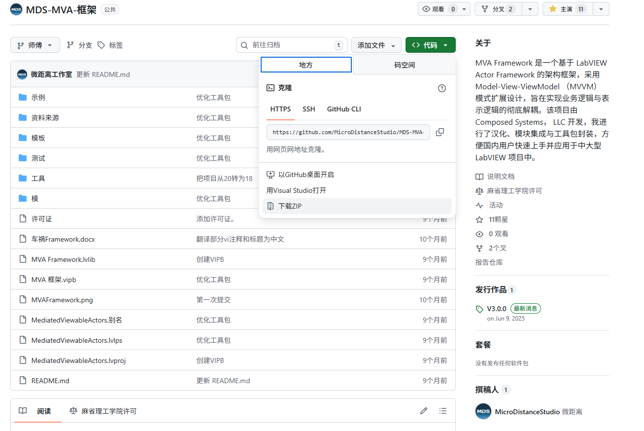The image size is (644, 431).
Task: Open the 示例 folder
Action: (x=38, y=98)
